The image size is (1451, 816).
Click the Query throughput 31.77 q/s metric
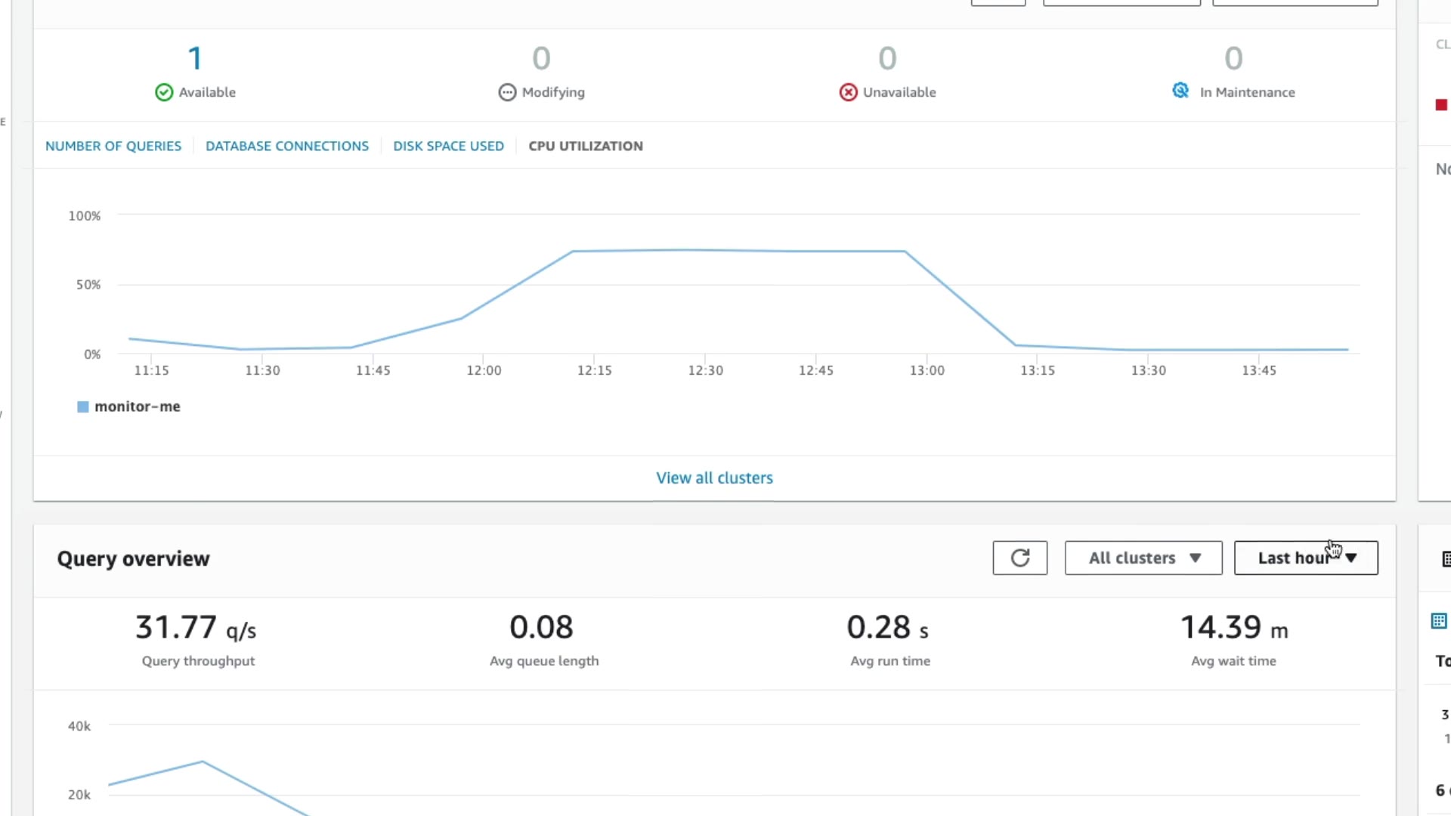point(196,628)
